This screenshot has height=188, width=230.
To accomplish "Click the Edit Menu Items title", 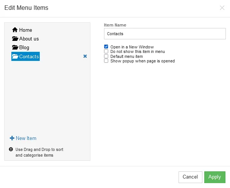I will coord(26,8).
